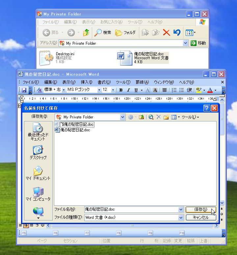Open Word 編集(E) menu

tap(51, 82)
